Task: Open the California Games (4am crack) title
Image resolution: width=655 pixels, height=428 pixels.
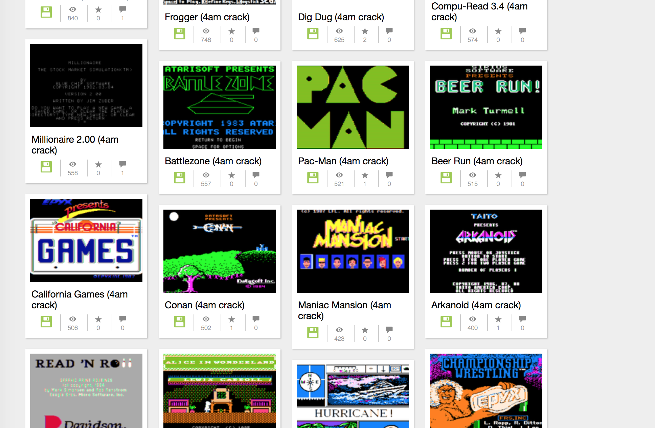Action: (80, 300)
